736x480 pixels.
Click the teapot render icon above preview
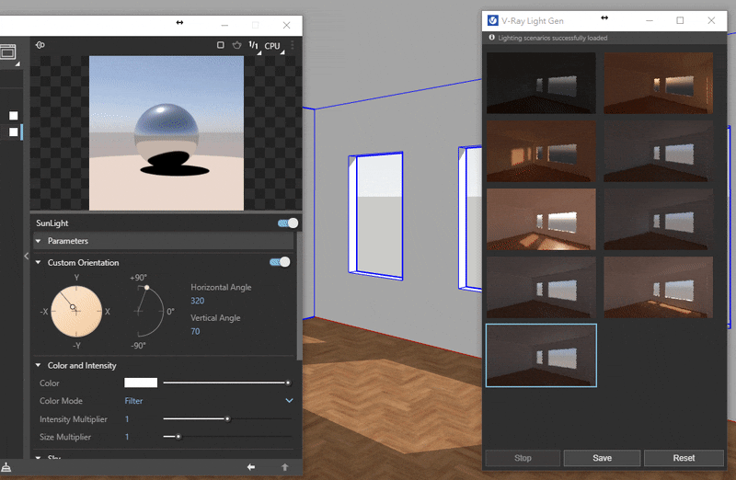pyautogui.click(x=236, y=45)
